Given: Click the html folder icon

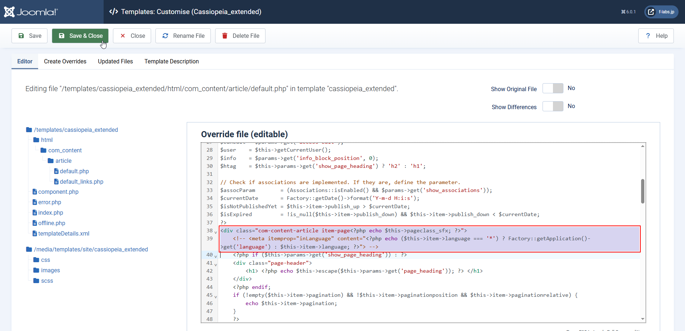Looking at the screenshot, I should coord(36,140).
